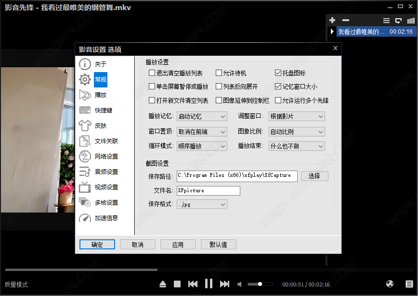Click the volume slider knob
The width and height of the screenshot is (418, 296).
pos(260,284)
